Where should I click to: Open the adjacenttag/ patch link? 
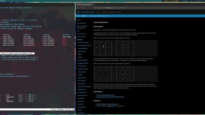pos(81,51)
